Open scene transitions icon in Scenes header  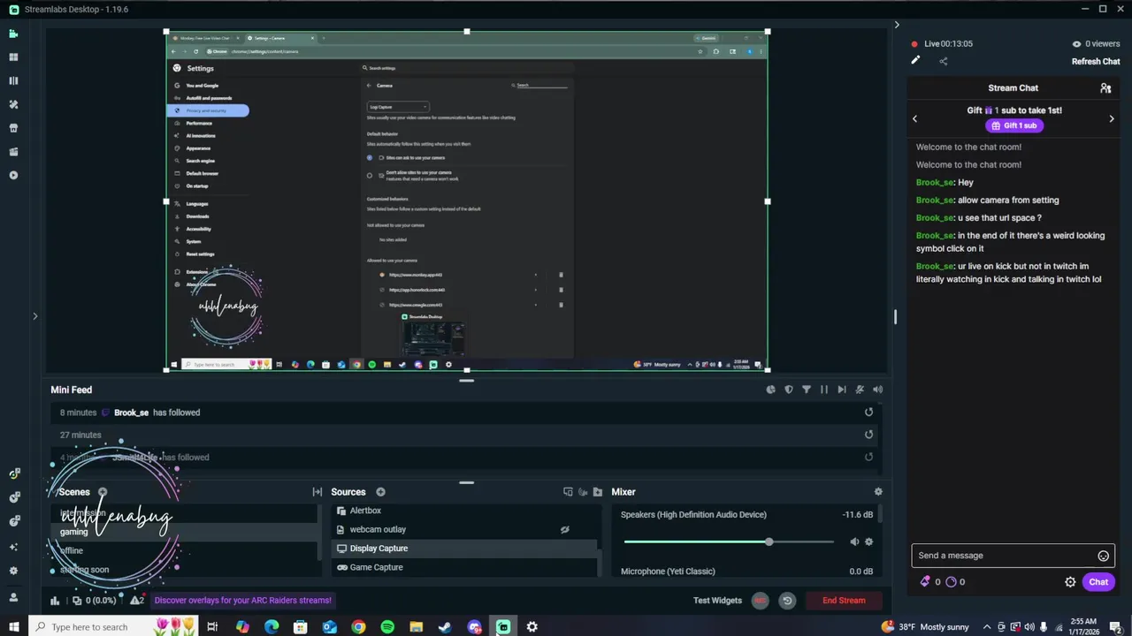pyautogui.click(x=317, y=492)
